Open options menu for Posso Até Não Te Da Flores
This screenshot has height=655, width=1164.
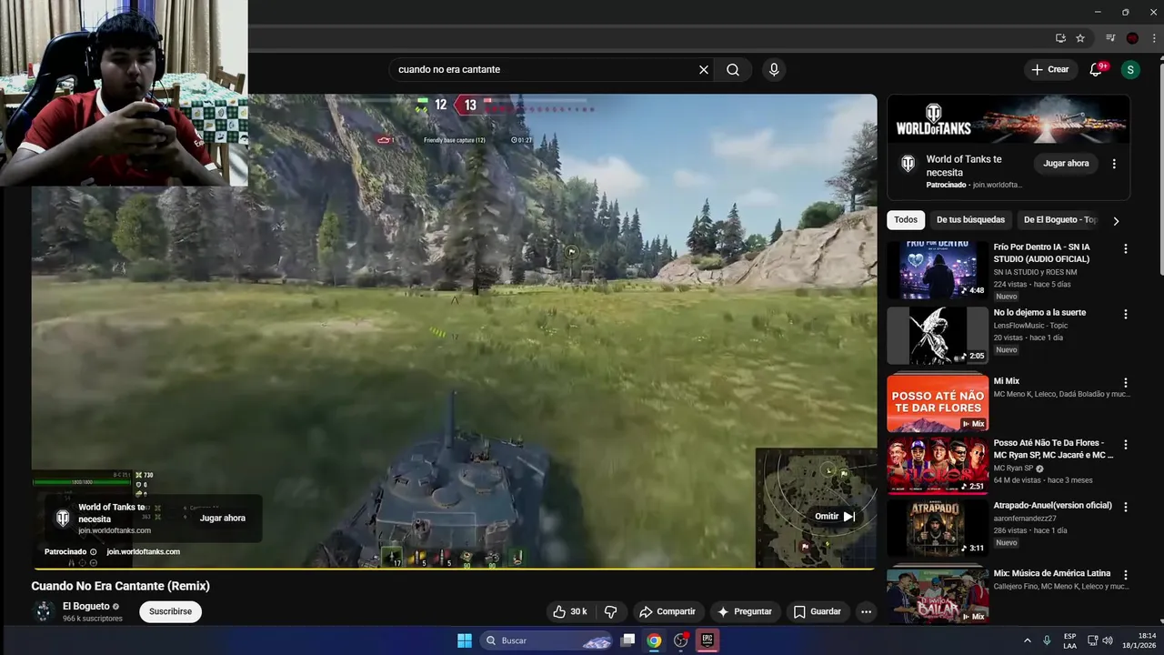pos(1126,445)
